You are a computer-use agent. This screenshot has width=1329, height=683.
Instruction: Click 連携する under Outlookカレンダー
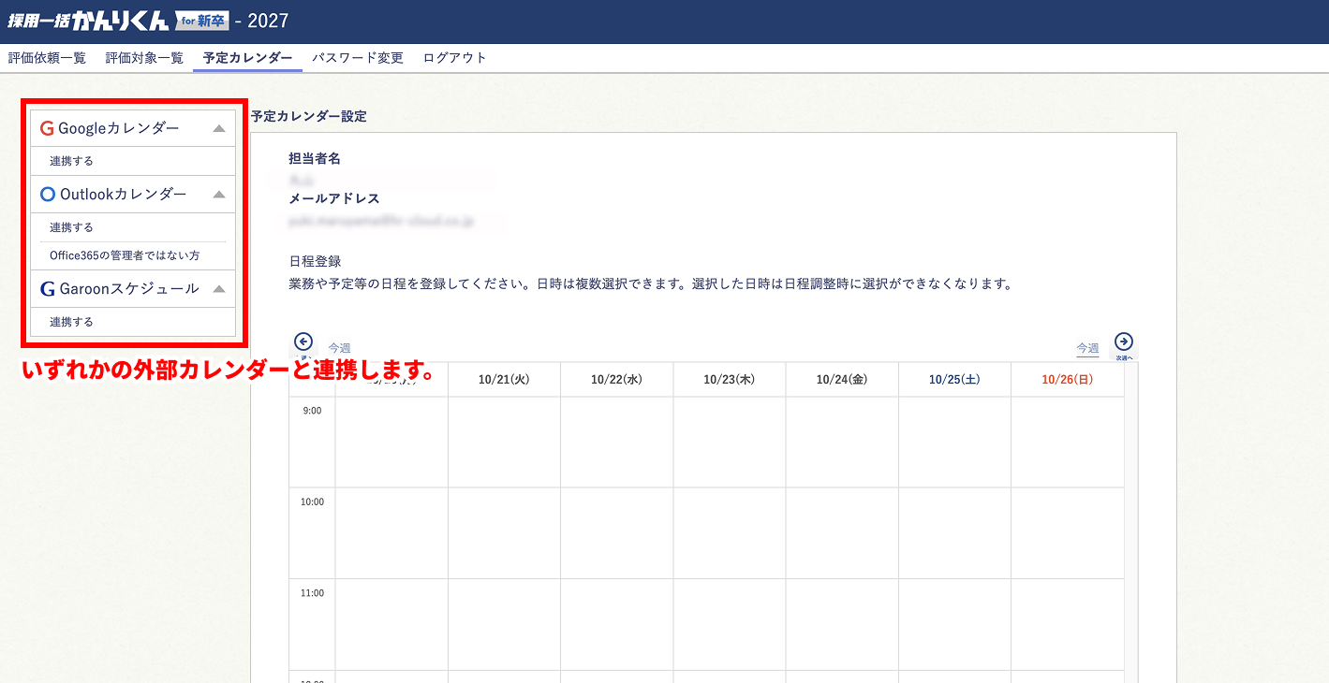tap(72, 227)
